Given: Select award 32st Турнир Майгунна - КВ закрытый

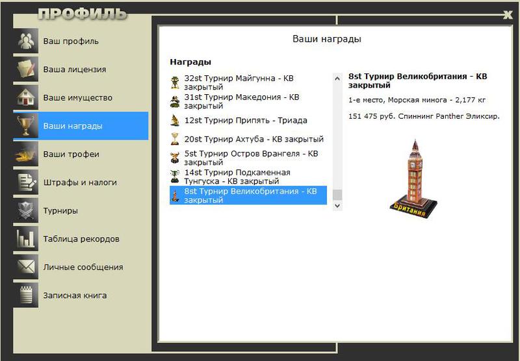Looking at the screenshot, I should (248, 82).
